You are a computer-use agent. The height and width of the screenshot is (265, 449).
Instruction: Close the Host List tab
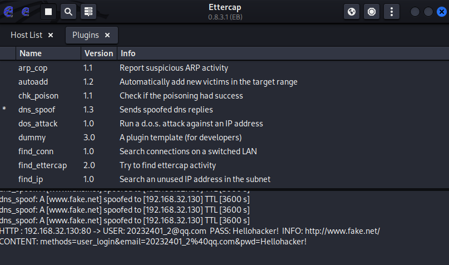tap(51, 35)
